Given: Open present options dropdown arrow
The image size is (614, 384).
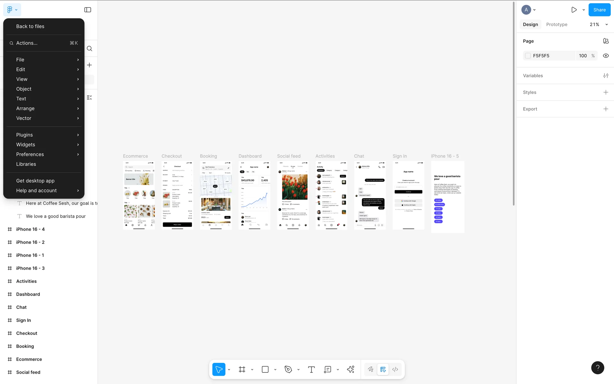Looking at the screenshot, I should [584, 10].
